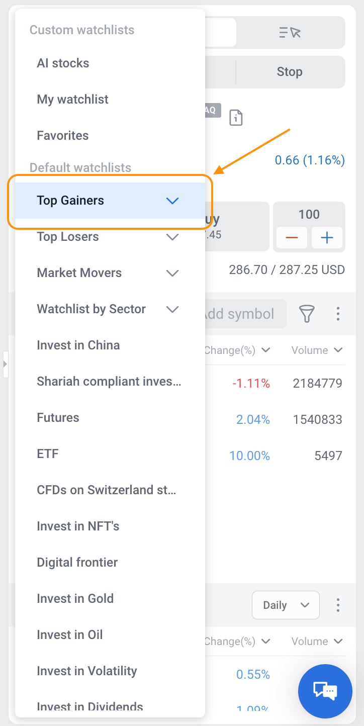Screen dimensions: 364x726
Task: Open the Daily timeframe dropdown
Action: pos(286,605)
